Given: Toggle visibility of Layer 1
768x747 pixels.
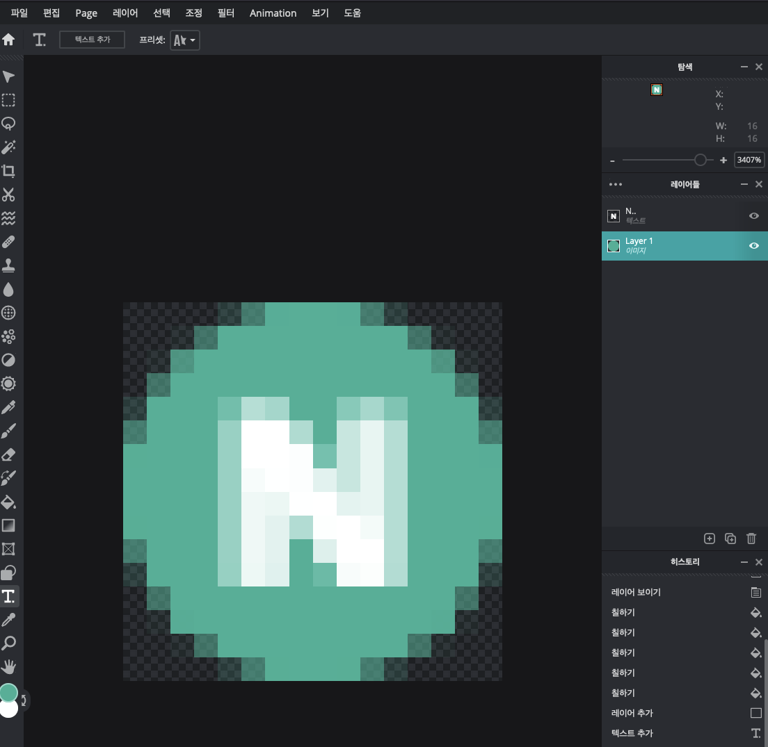Looking at the screenshot, I should [x=754, y=245].
